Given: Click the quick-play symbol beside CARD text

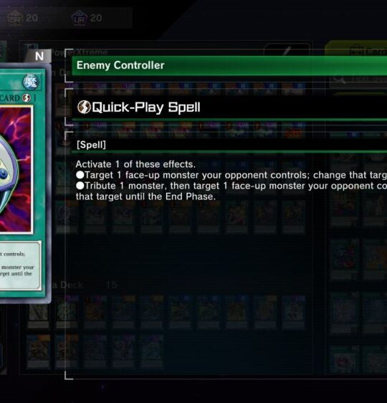Looking at the screenshot, I should coord(27,98).
